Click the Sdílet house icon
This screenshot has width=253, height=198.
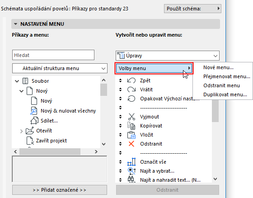(x=34, y=121)
